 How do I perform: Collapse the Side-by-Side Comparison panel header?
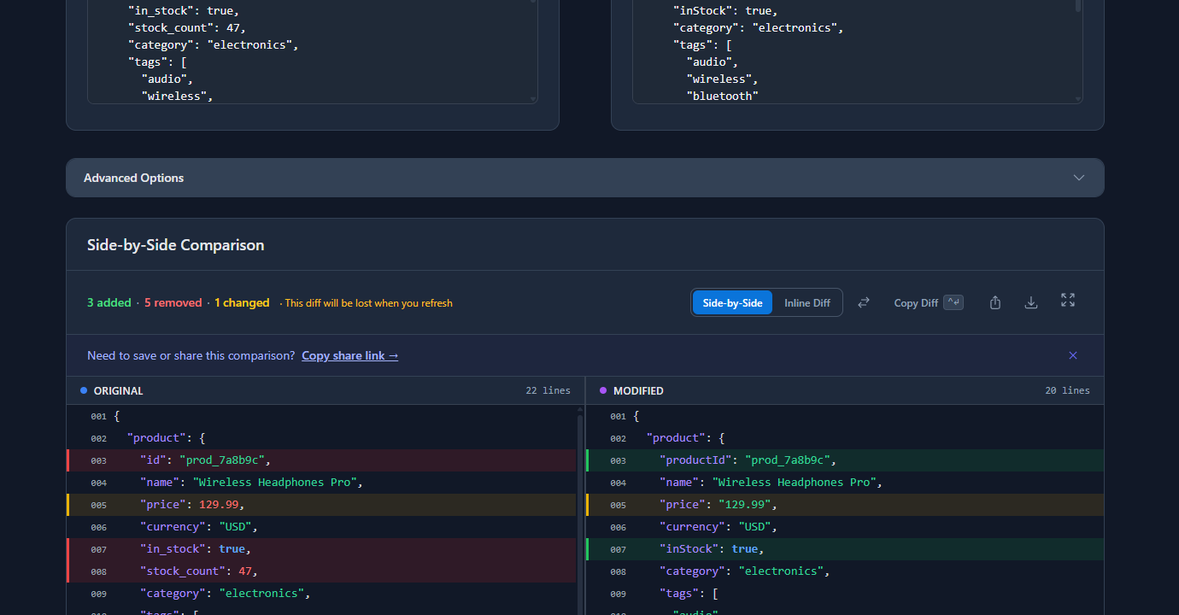tap(175, 244)
